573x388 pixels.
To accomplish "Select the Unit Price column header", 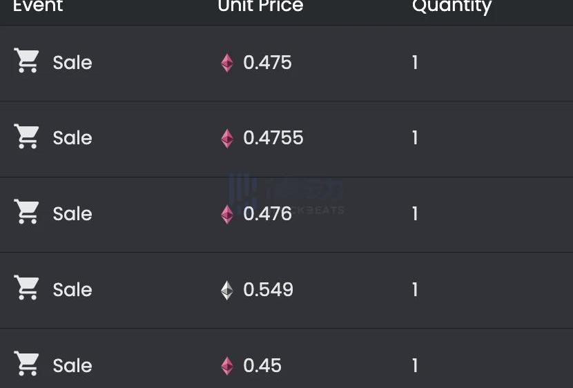I will click(260, 6).
